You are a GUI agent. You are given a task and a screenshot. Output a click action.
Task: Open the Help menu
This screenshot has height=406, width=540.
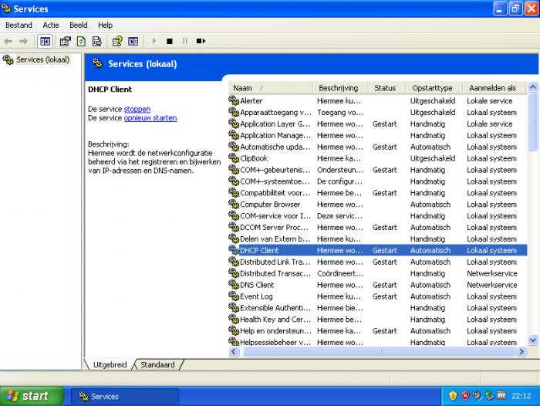click(105, 25)
